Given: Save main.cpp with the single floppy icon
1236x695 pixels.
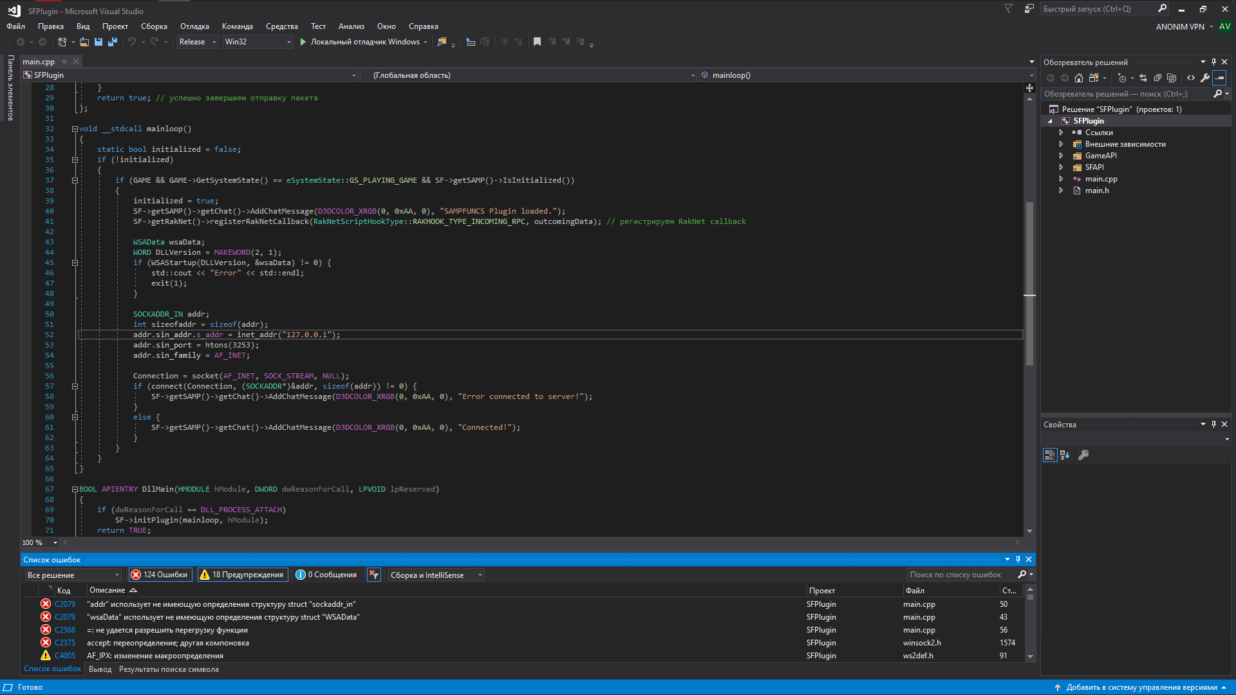Looking at the screenshot, I should tap(98, 42).
